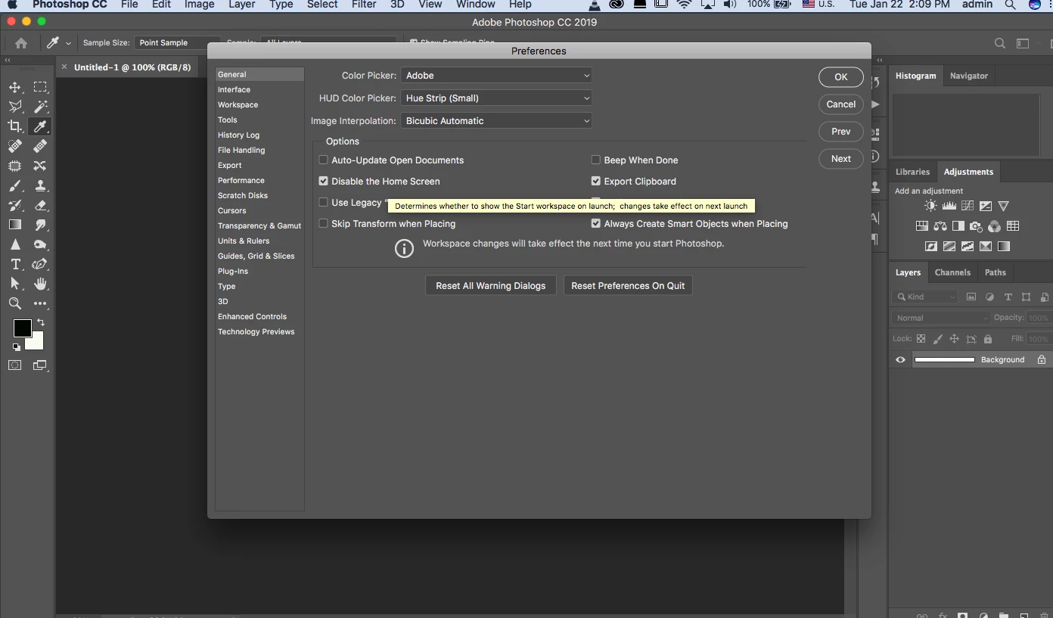The image size is (1053, 618).
Task: Select the Hand tool
Action: click(x=40, y=284)
